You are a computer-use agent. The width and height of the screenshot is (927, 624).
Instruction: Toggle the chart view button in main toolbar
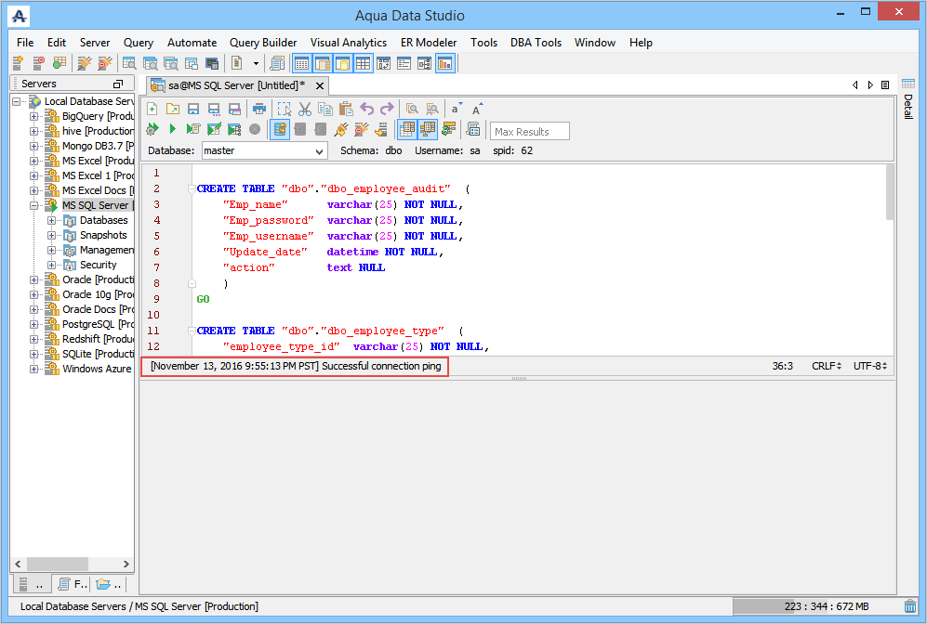click(444, 63)
